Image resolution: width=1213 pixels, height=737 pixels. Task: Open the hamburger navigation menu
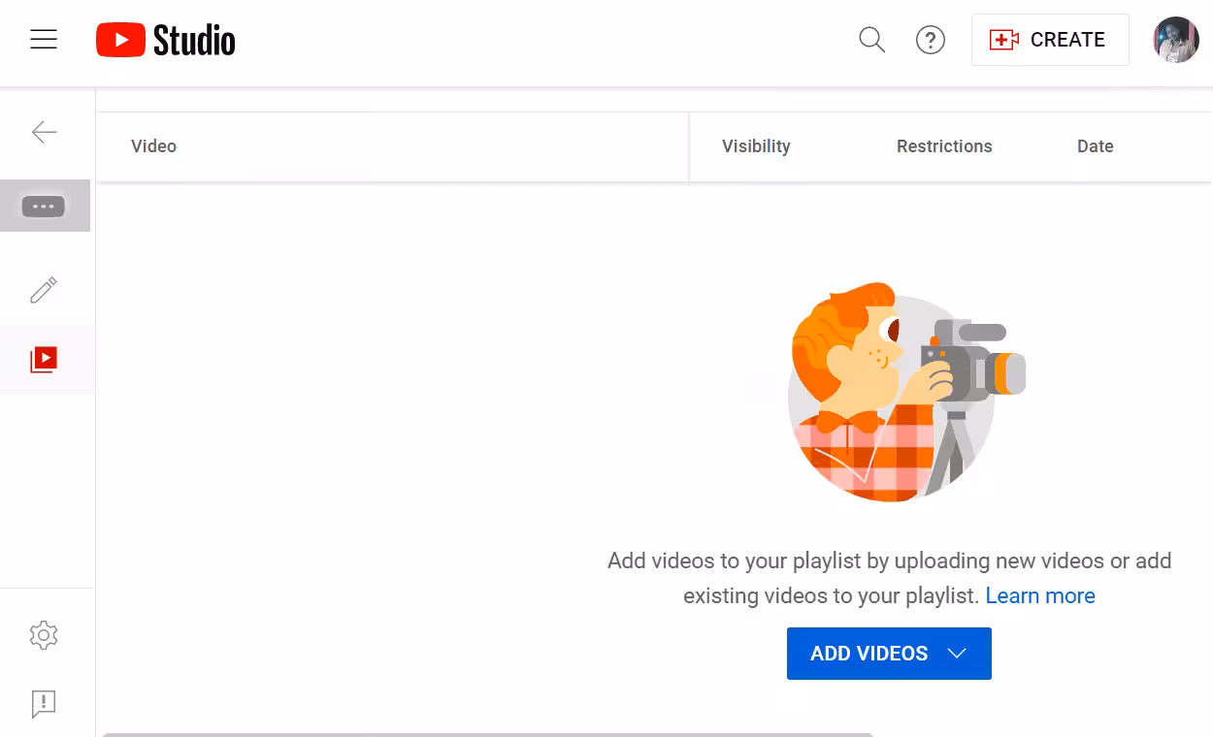(x=44, y=40)
